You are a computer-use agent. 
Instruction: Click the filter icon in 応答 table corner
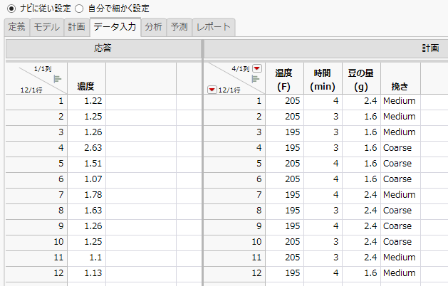click(58, 79)
